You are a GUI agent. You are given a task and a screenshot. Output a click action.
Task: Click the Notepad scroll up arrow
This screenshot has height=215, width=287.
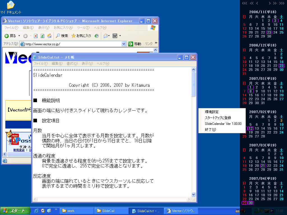193,70
